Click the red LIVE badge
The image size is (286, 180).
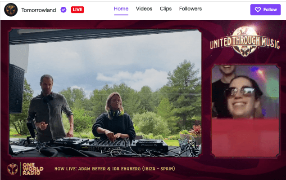point(77,10)
